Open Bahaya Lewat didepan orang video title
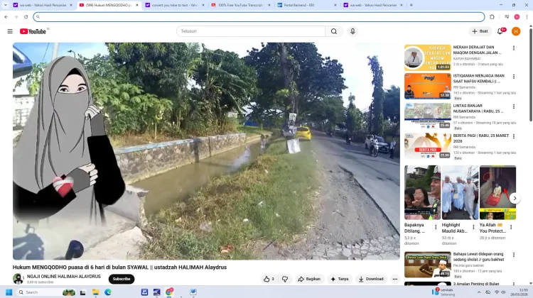Image resolution: width=533 pixels, height=298 pixels. 478,257
